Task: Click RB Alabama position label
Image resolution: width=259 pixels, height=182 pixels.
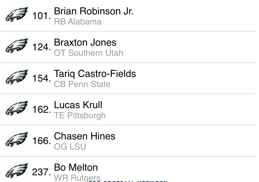Action: pos(77,22)
